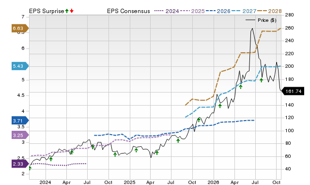
Task: Click the 2026 year label on the x-axis
Action: click(213, 182)
